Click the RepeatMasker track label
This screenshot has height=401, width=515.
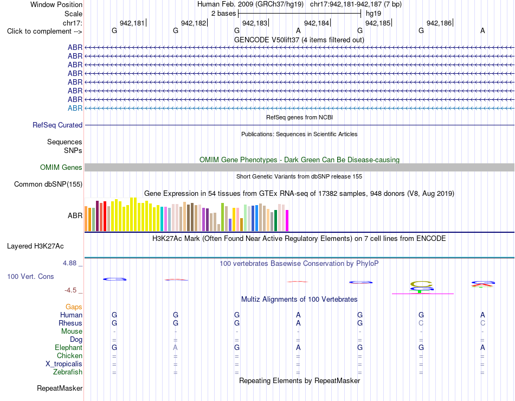click(x=60, y=388)
